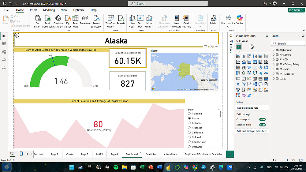The height and width of the screenshot is (172, 306).
Task: Switch to Report view in the left sidebar
Action: pyautogui.click(x=4, y=36)
